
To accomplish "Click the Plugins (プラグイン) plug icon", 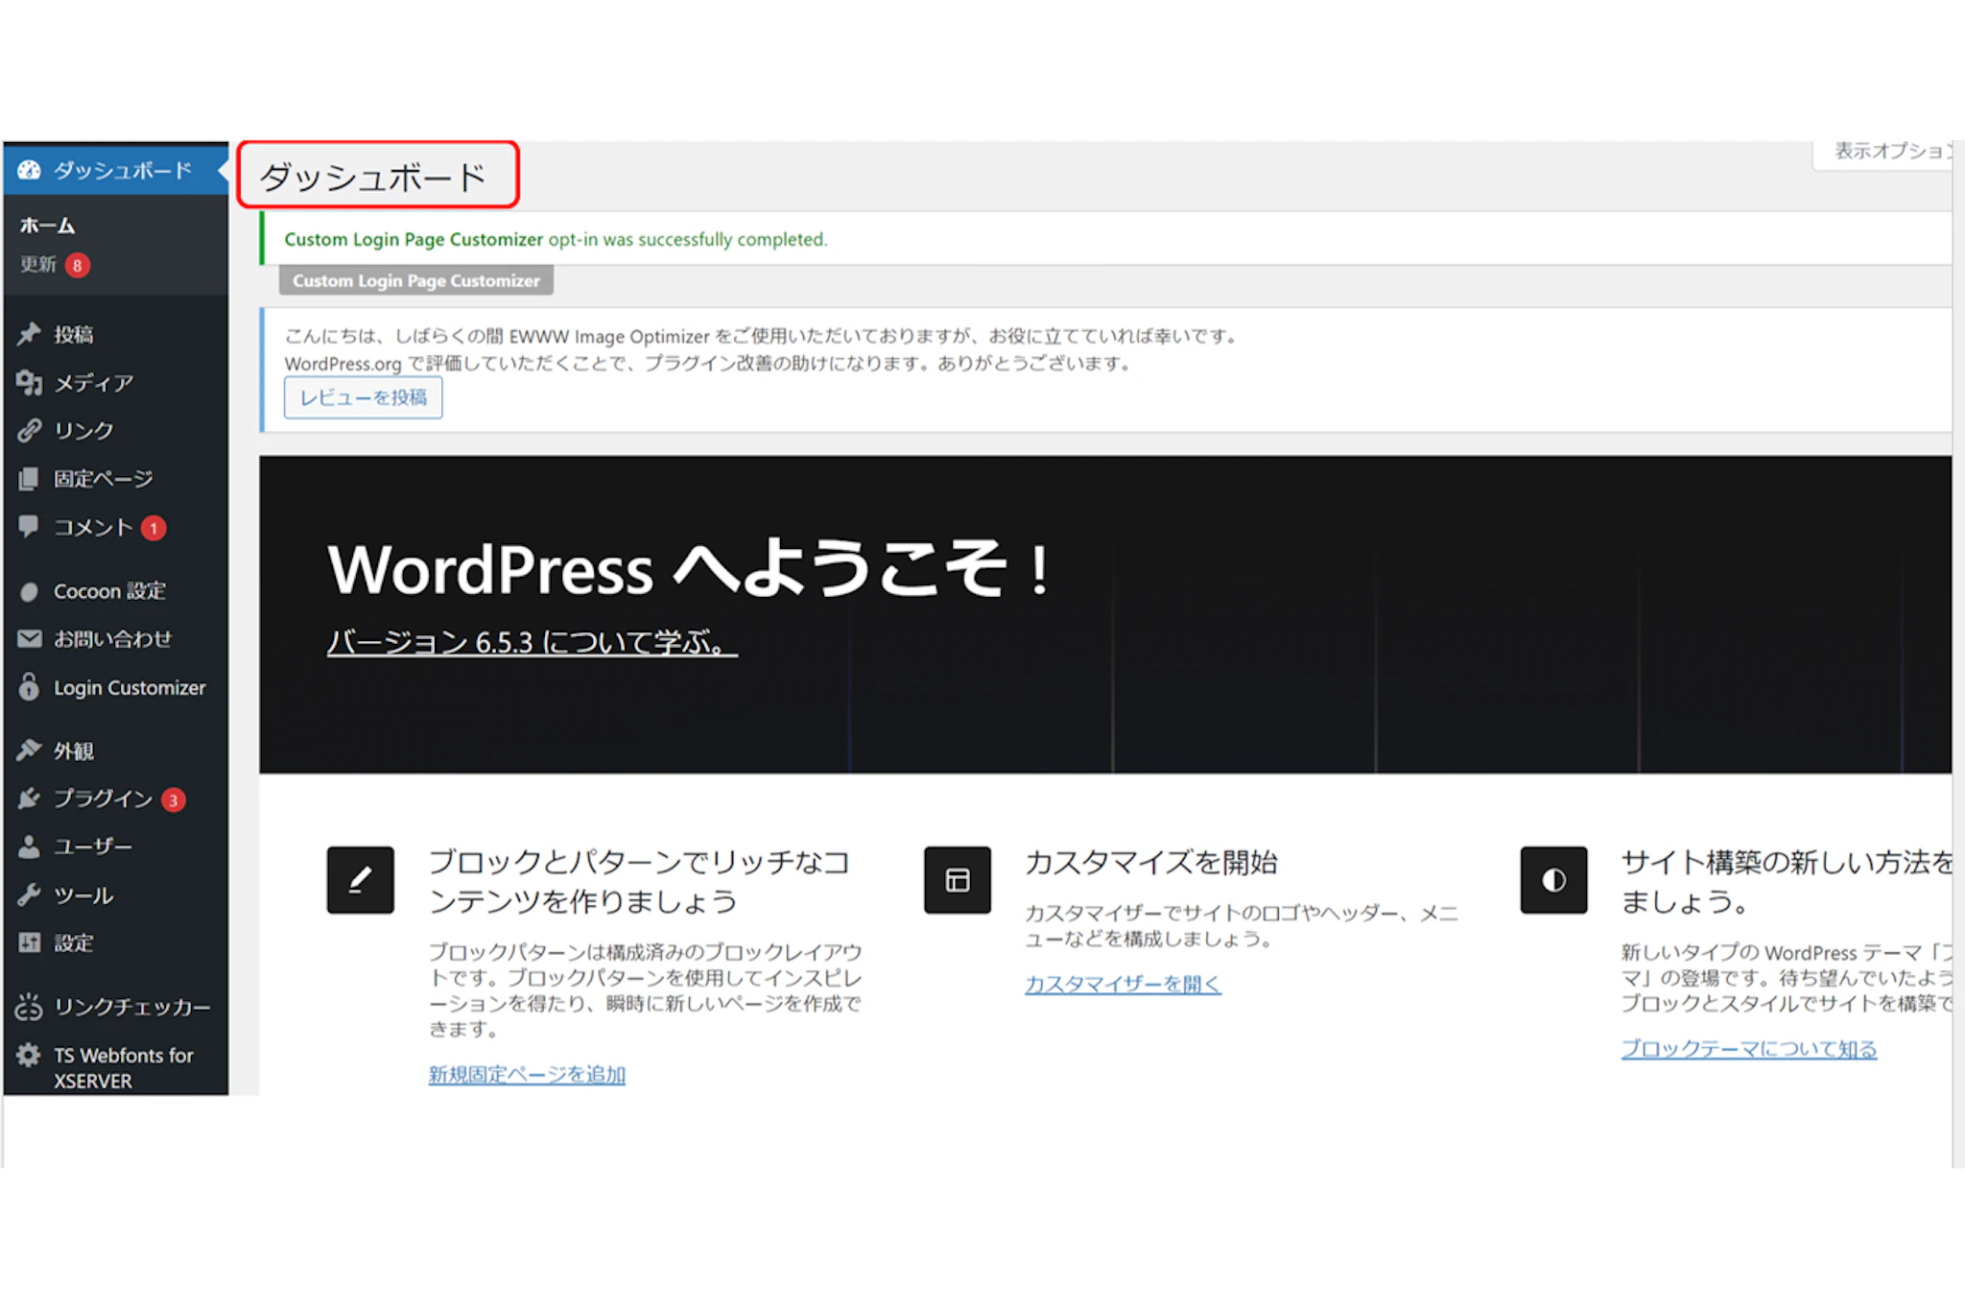I will [x=29, y=798].
